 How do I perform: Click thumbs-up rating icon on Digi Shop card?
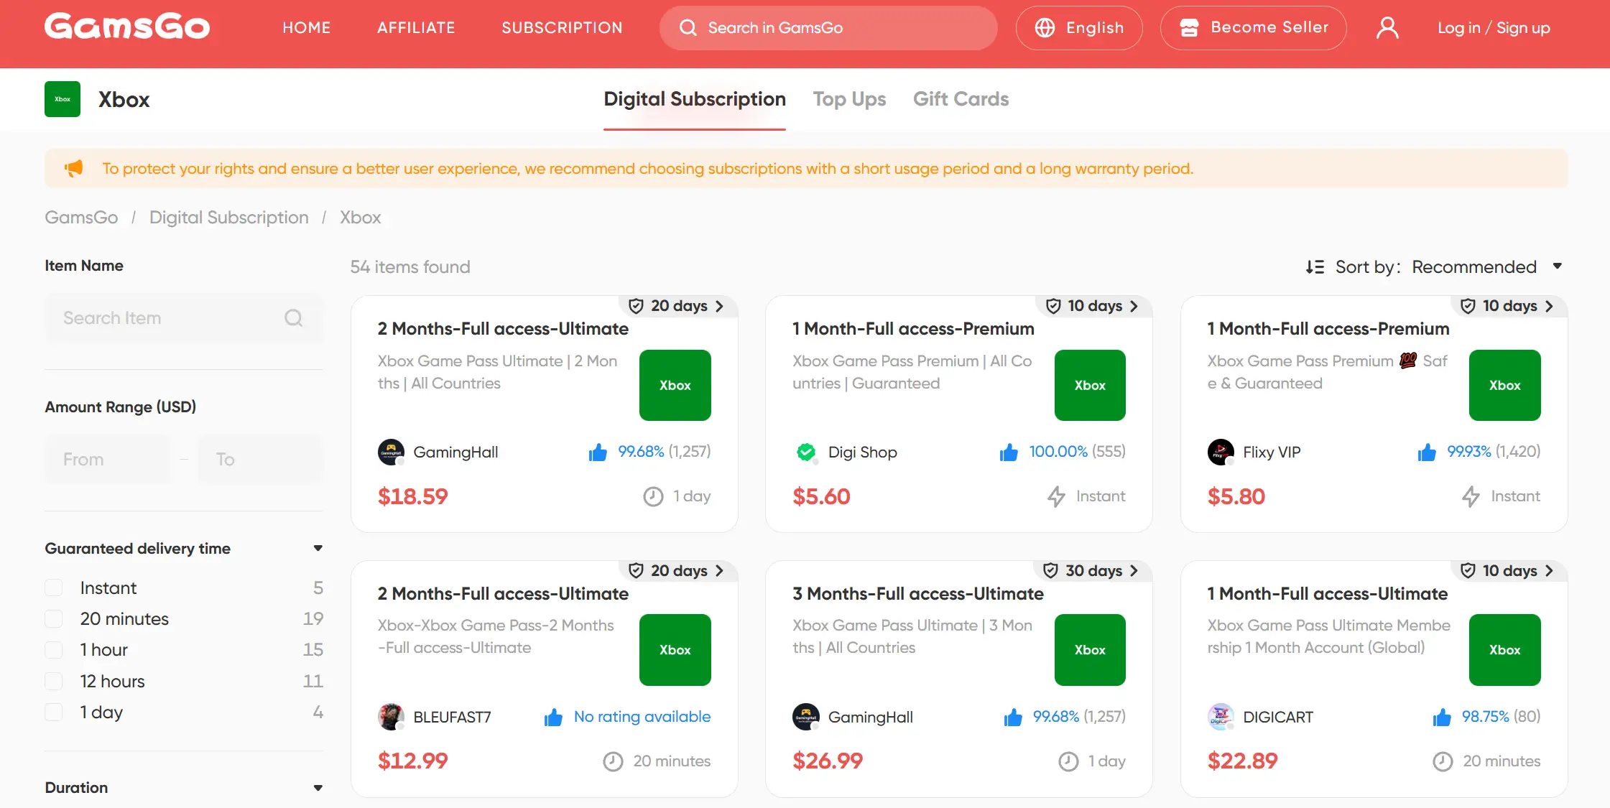tap(1009, 452)
